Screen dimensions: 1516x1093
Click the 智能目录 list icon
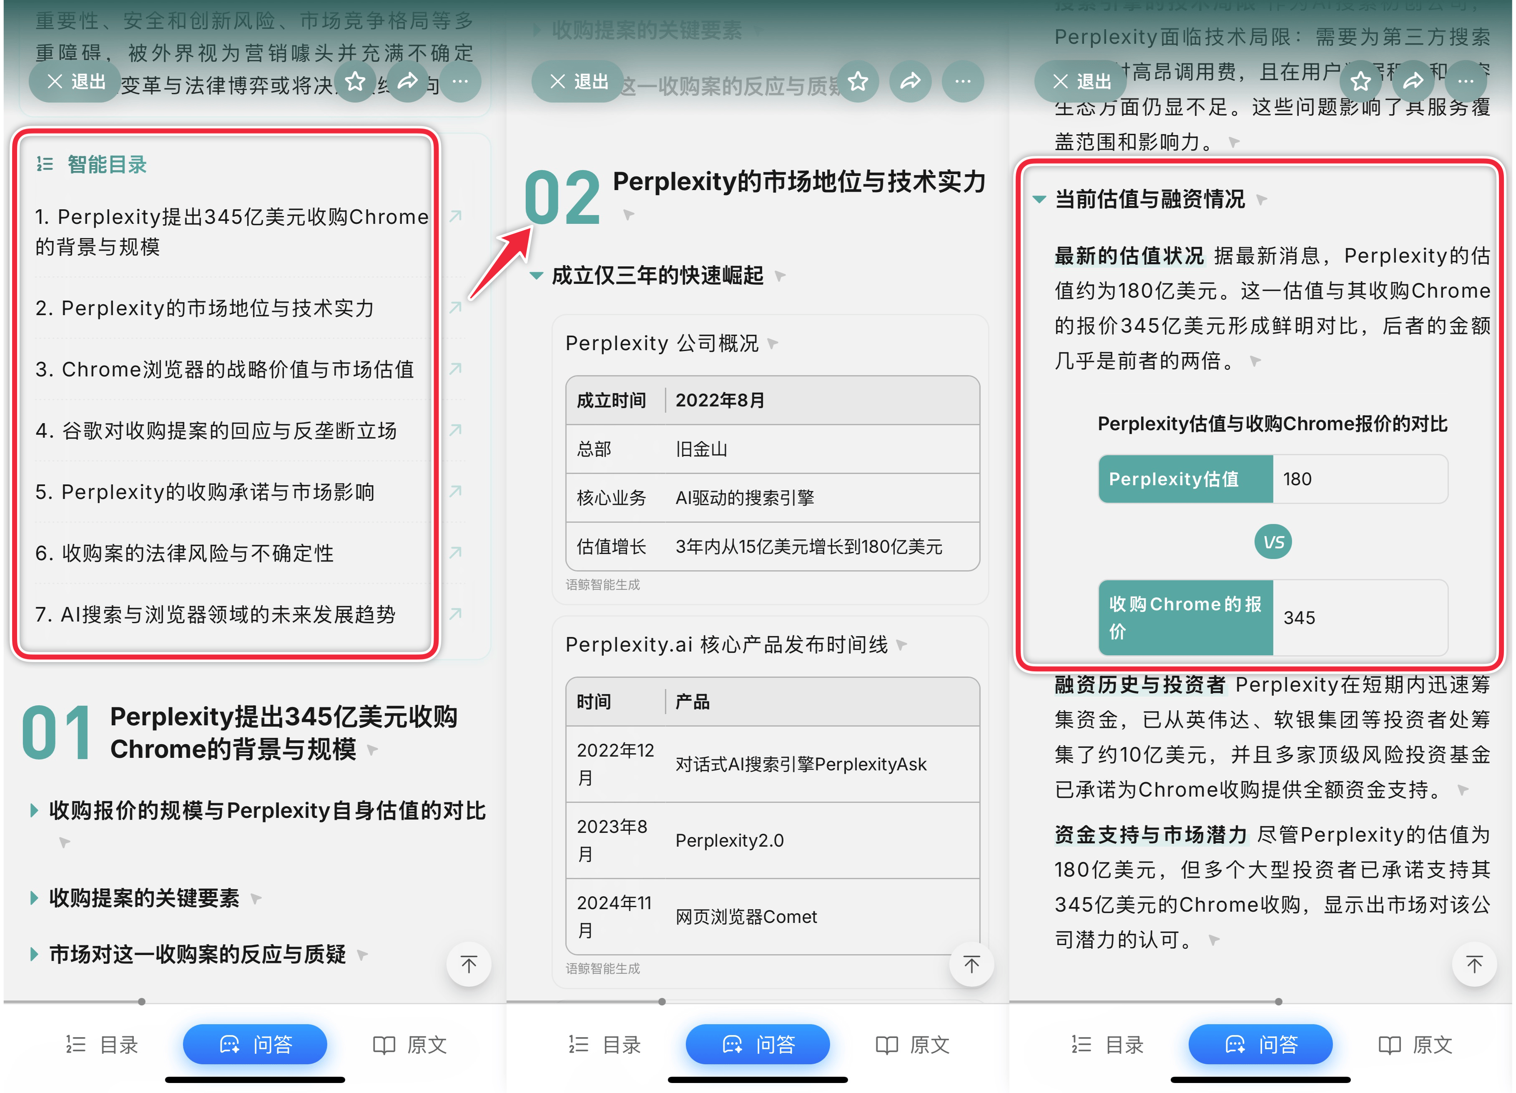click(45, 164)
